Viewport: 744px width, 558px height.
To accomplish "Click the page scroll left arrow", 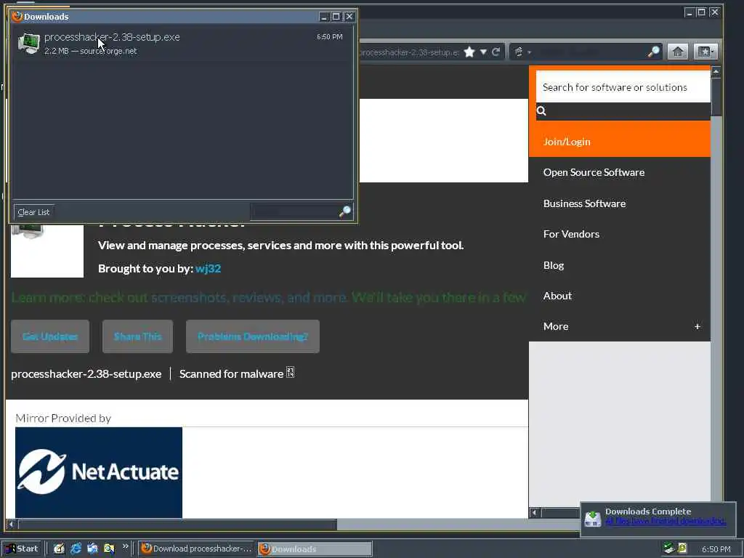I will click(12, 525).
